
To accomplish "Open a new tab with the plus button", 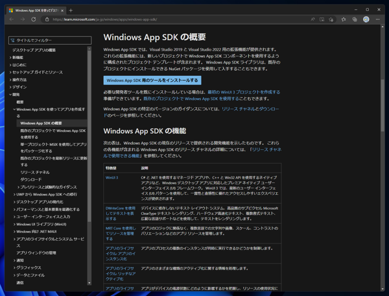I will pos(71,10).
